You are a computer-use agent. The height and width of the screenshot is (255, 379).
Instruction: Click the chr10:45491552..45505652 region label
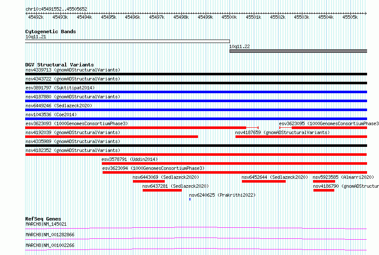[x=56, y=9]
